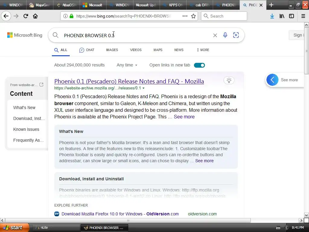This screenshot has height=232, width=309.
Task: Jump to Frequently As... content section
Action: pos(29,140)
